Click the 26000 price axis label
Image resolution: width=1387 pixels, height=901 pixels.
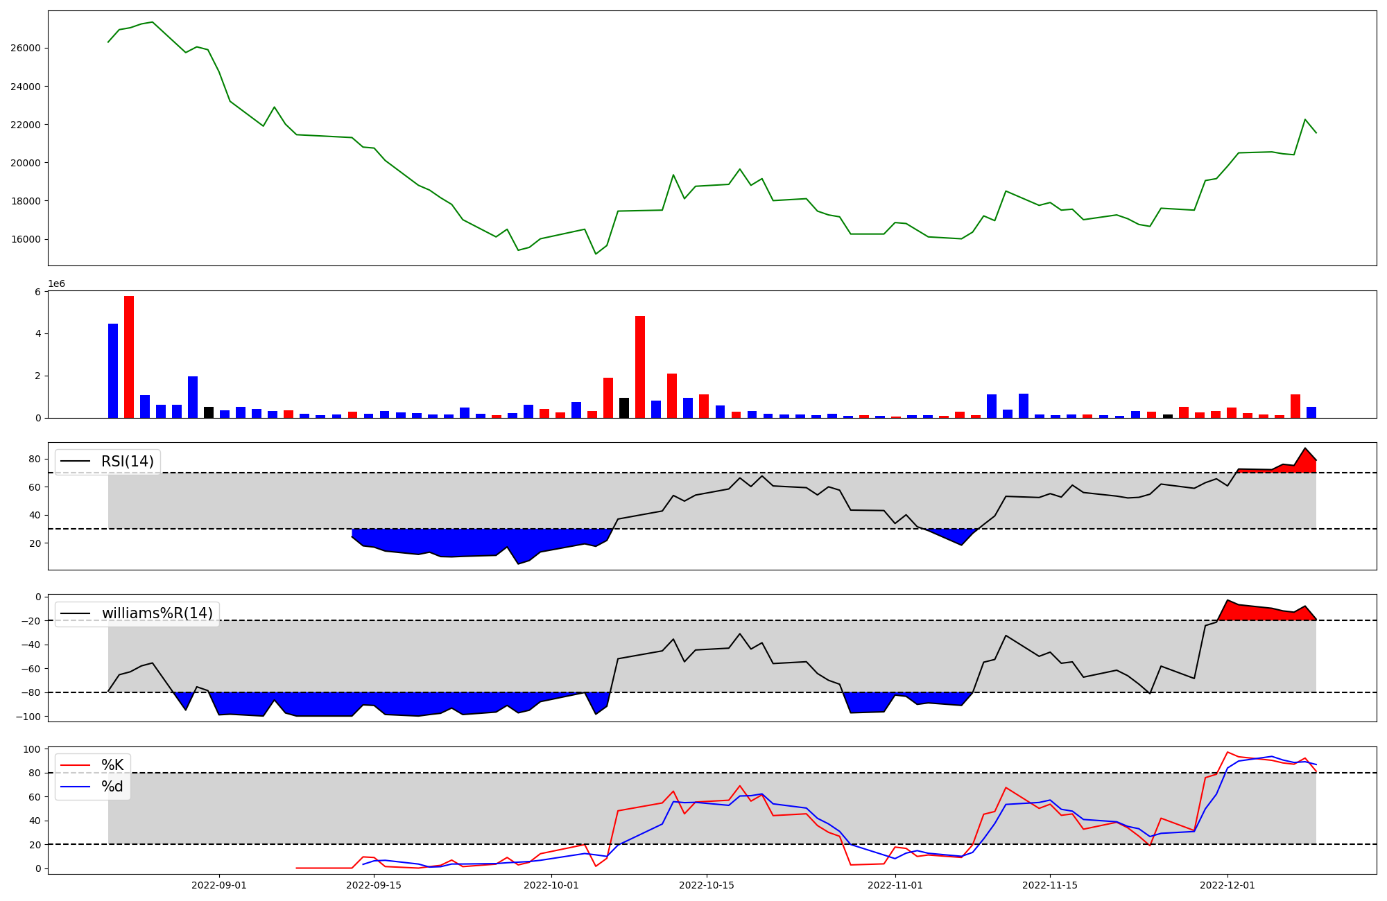pos(25,49)
